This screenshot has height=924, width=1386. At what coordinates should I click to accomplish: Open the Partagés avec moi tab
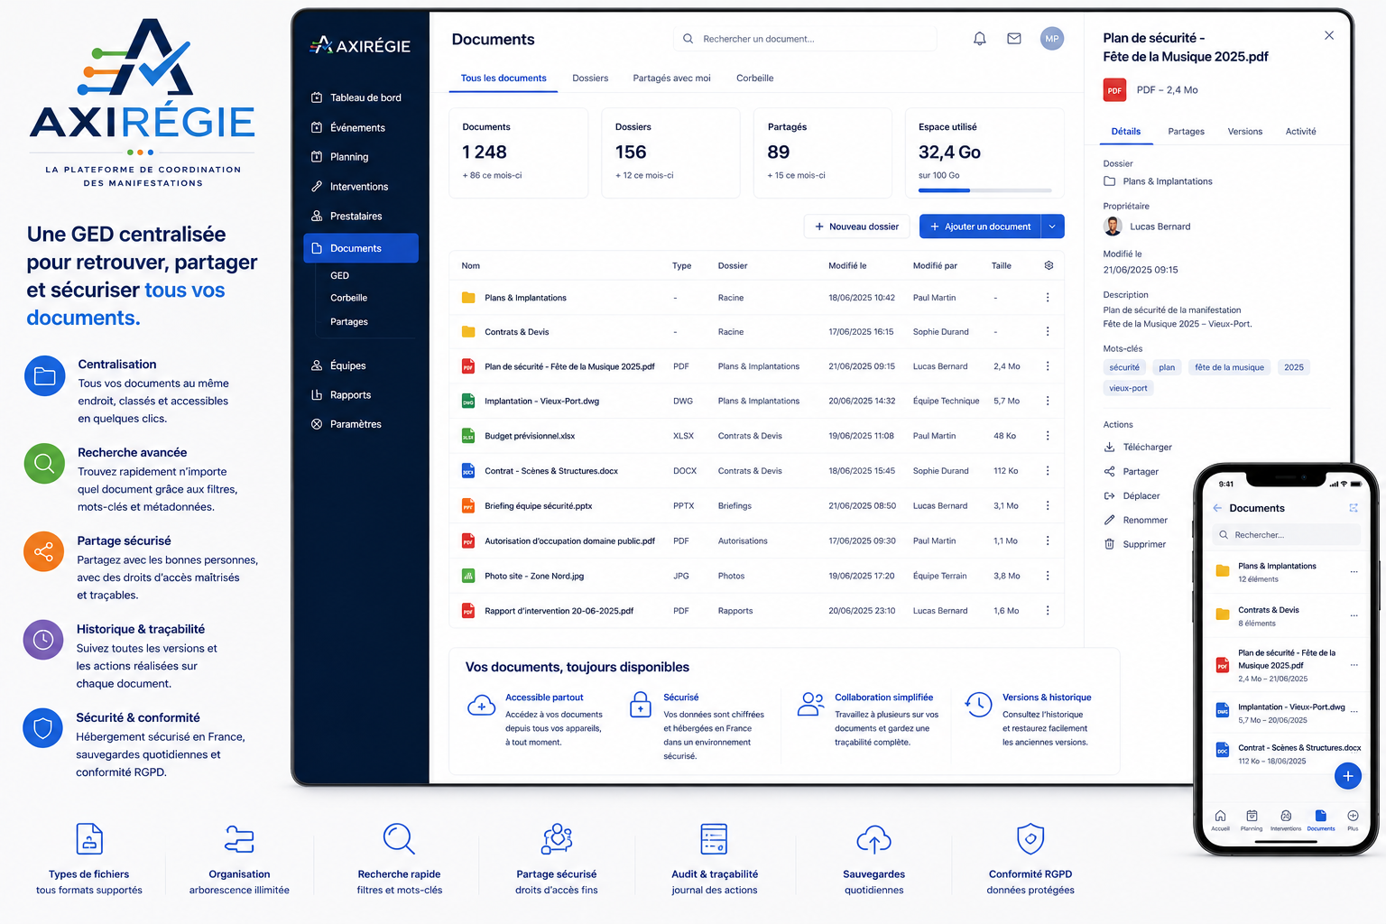(671, 79)
